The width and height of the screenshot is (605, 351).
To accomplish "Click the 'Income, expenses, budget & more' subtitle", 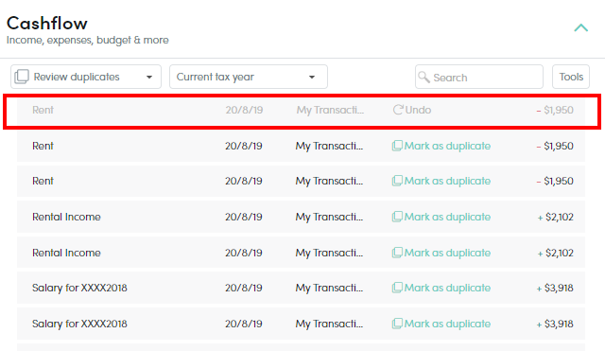I will (x=88, y=40).
